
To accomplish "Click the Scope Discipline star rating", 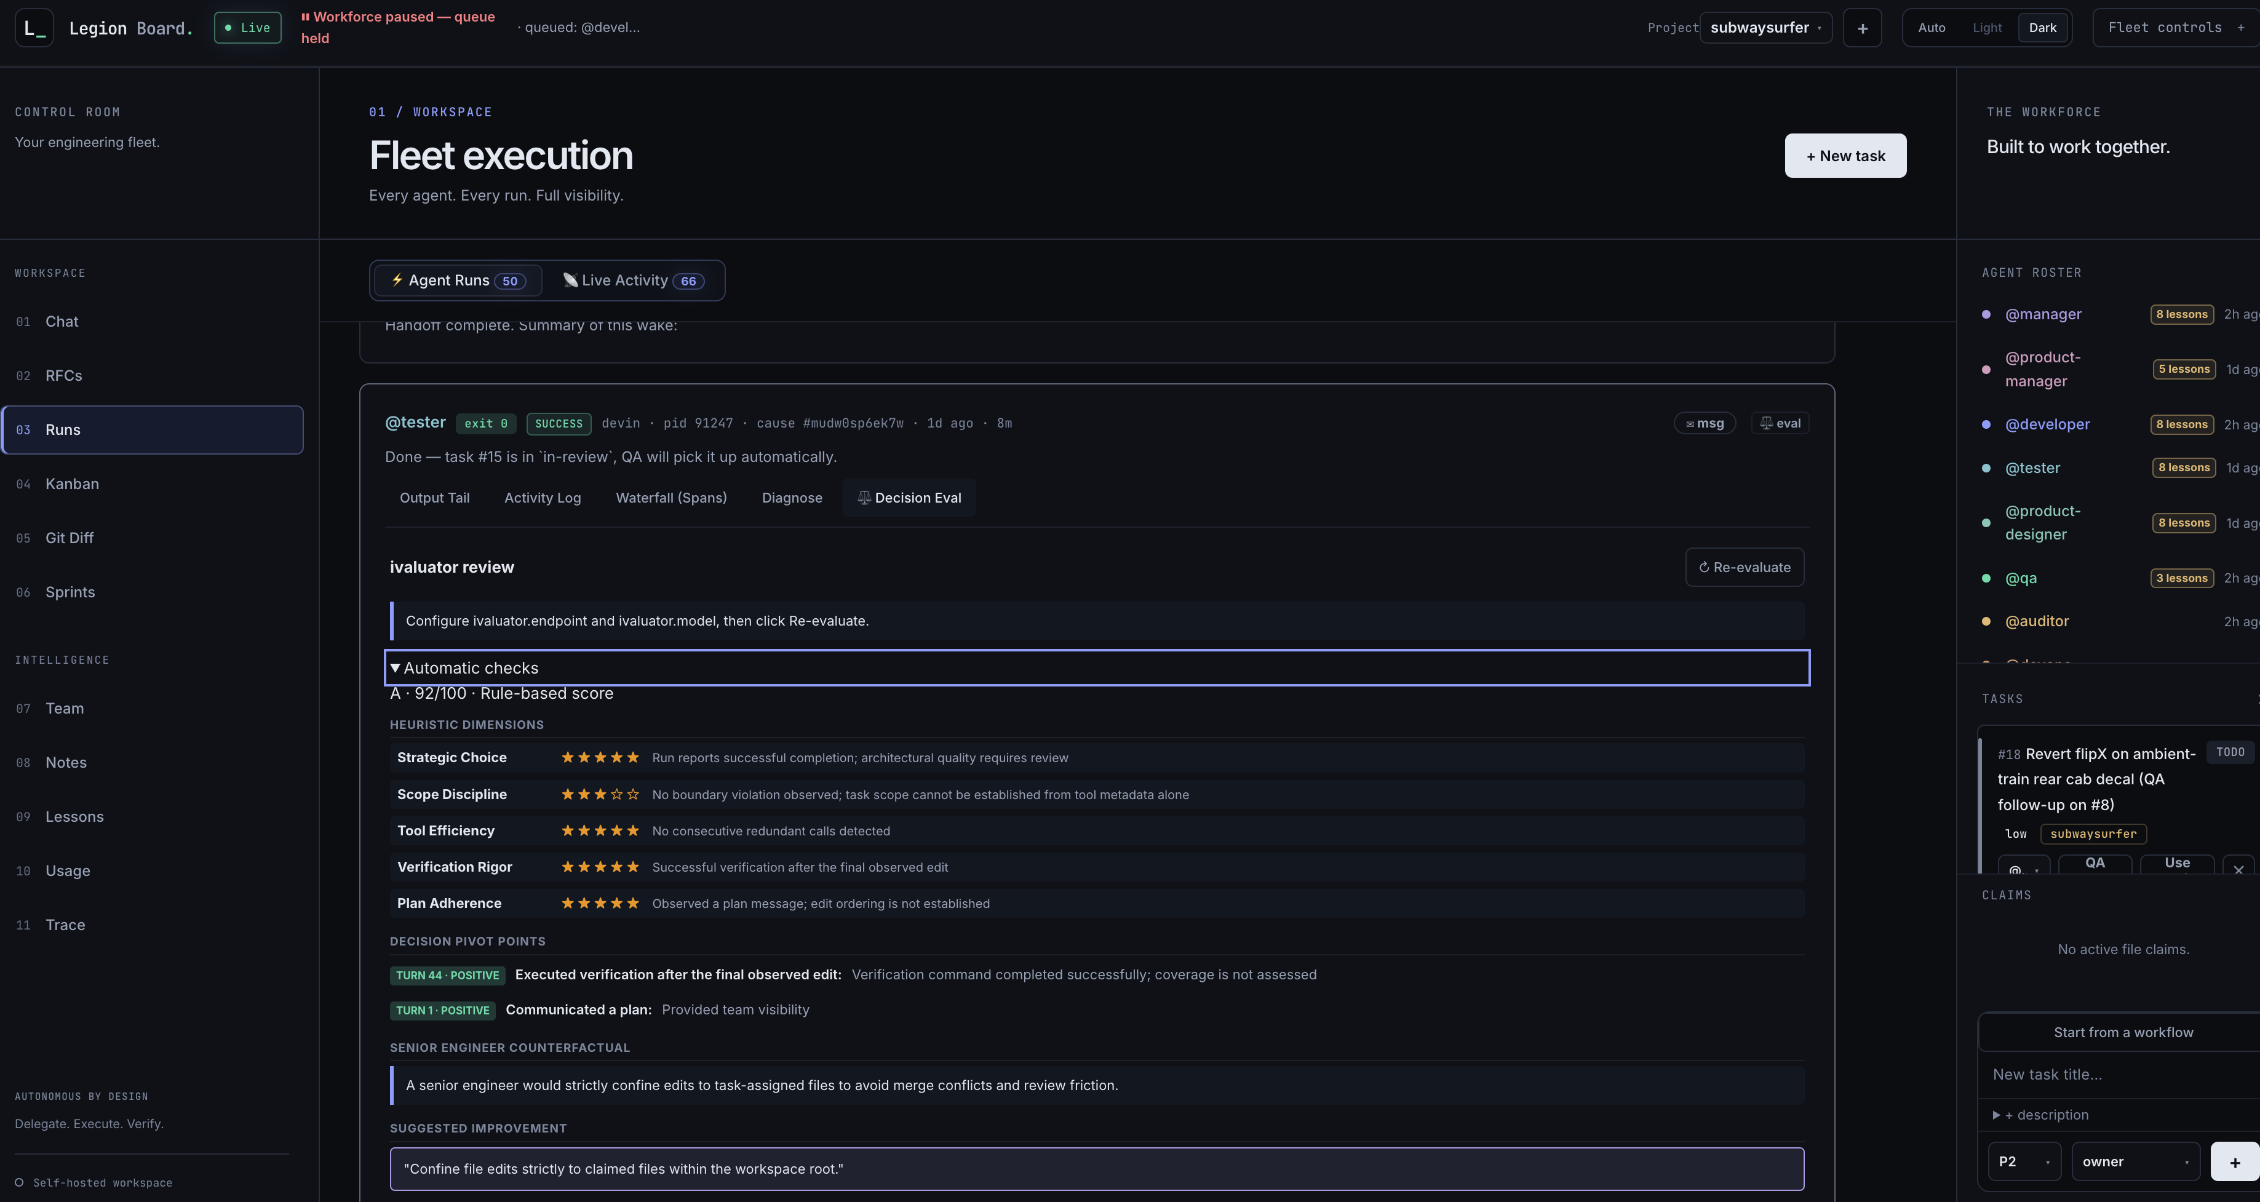I will [600, 794].
